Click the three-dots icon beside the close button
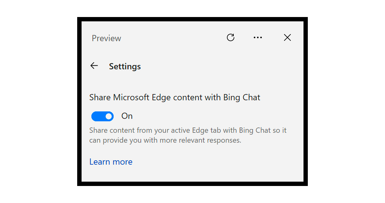The height and width of the screenshot is (203, 385). 258,37
